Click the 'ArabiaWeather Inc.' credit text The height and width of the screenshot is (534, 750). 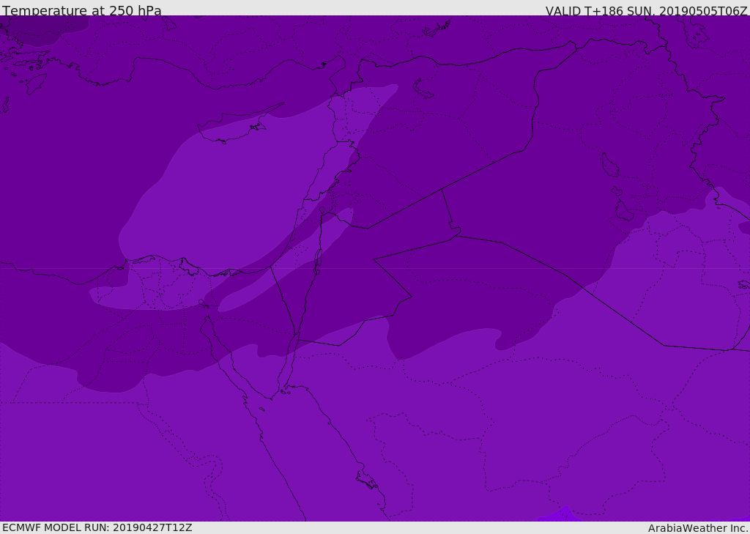(697, 528)
